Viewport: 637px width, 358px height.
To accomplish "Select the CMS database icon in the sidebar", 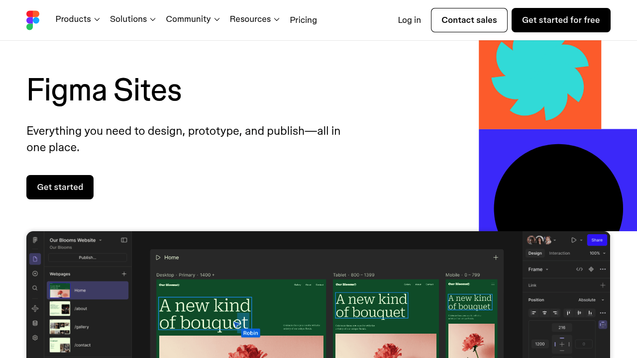I will click(34, 323).
